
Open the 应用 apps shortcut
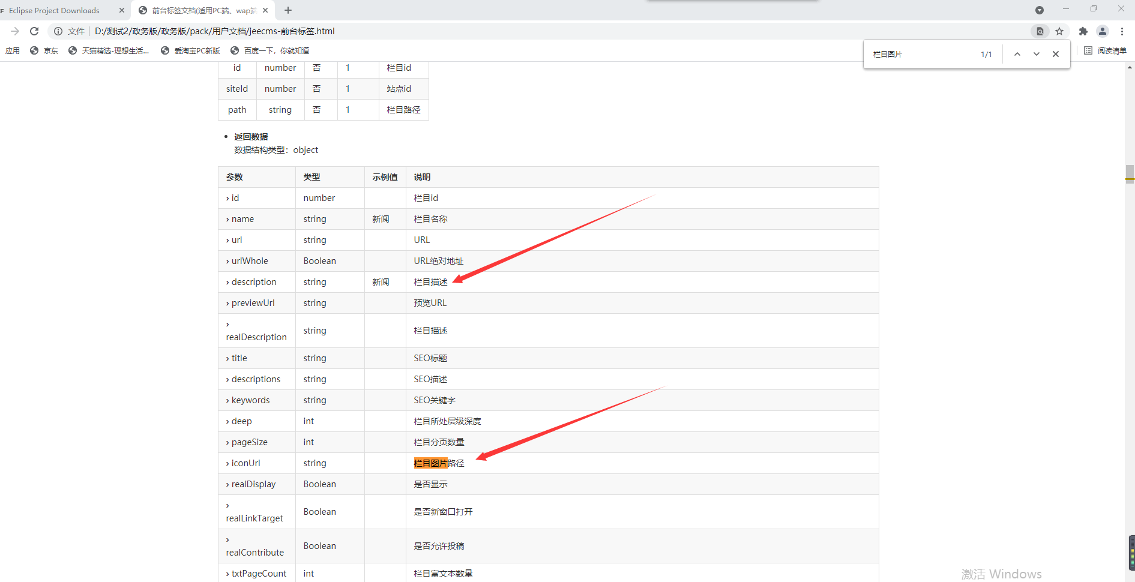coord(13,51)
